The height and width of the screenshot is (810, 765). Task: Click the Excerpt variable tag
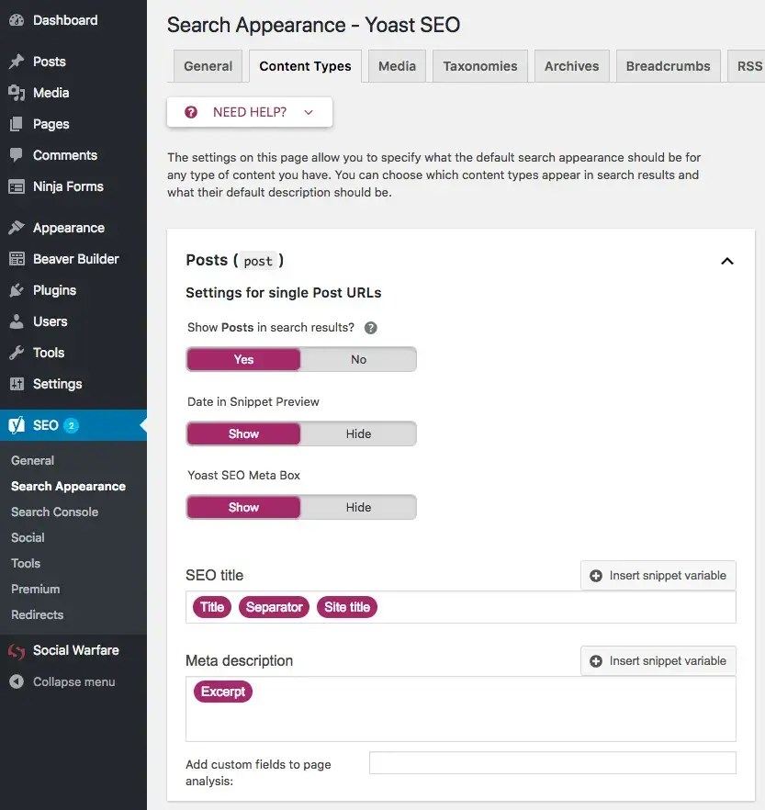click(223, 692)
